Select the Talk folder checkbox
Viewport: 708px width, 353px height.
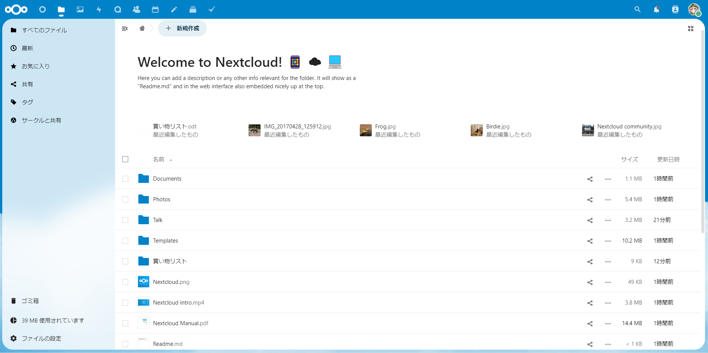pos(125,220)
